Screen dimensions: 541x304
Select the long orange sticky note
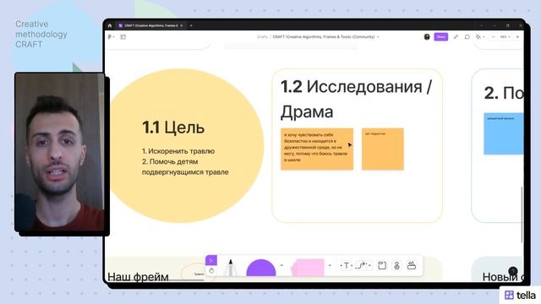(x=317, y=149)
